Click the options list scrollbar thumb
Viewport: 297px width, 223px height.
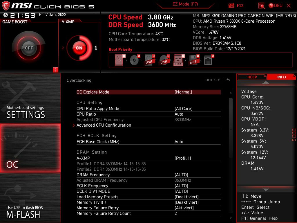coord(231,128)
